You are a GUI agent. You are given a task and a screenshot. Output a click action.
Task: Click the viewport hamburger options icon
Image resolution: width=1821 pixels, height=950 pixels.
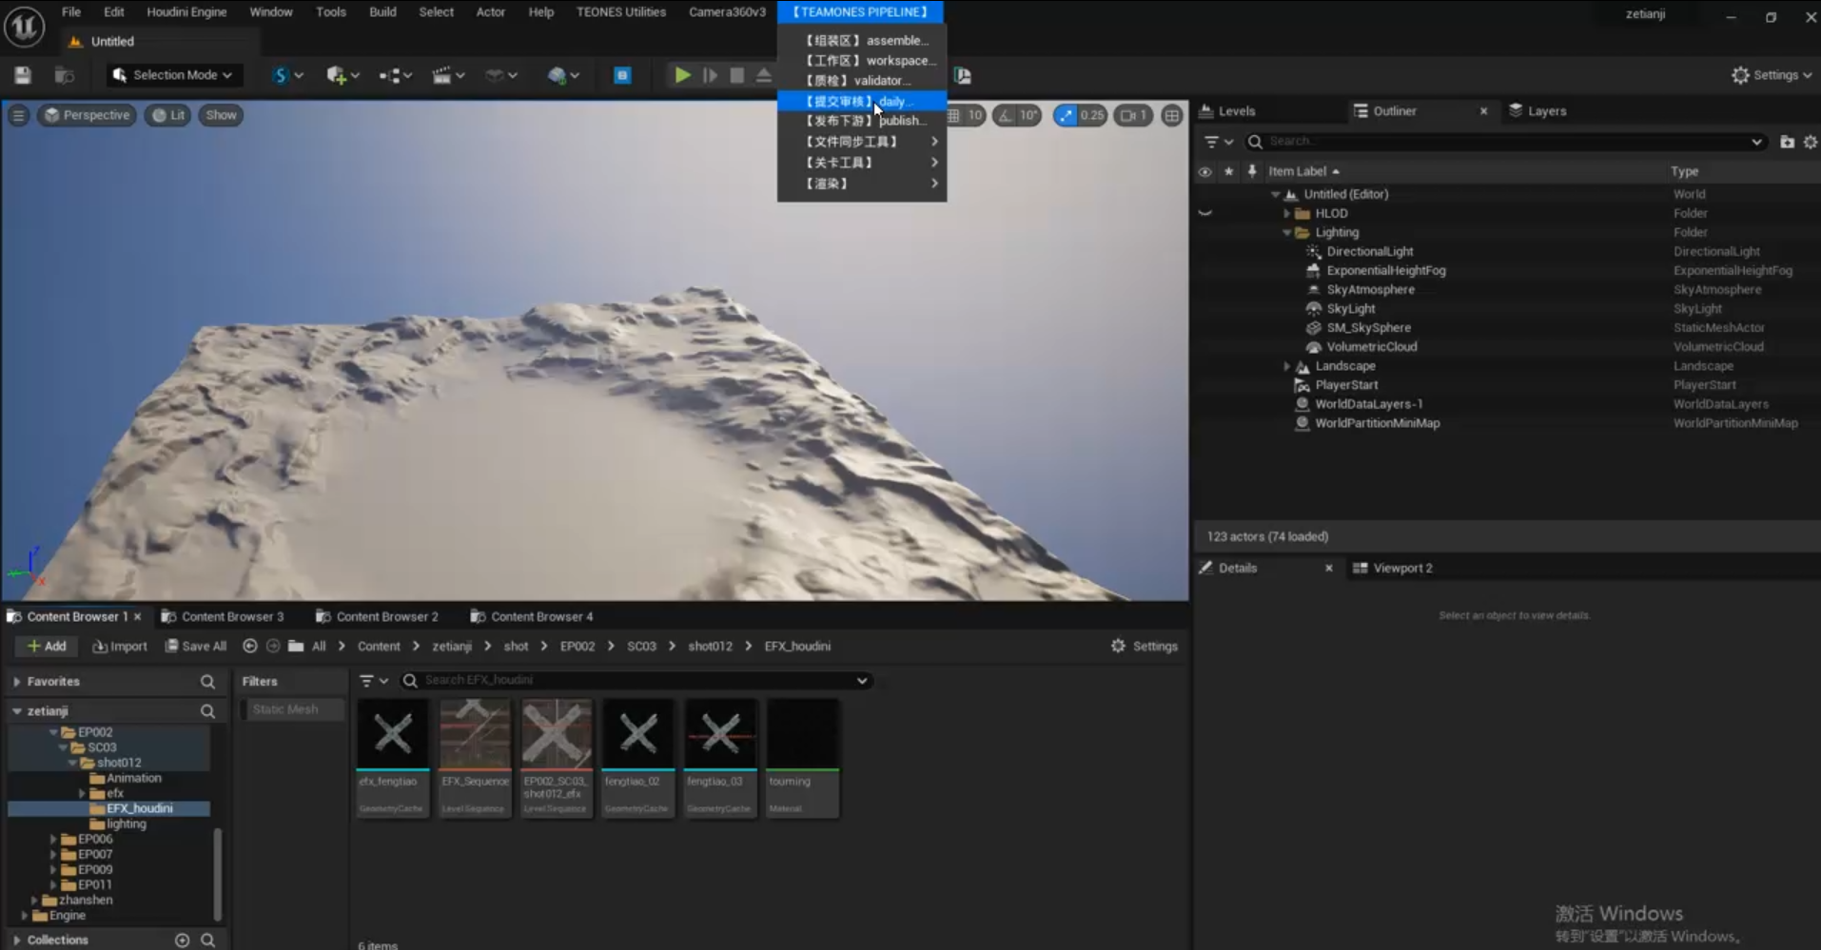pyautogui.click(x=18, y=115)
